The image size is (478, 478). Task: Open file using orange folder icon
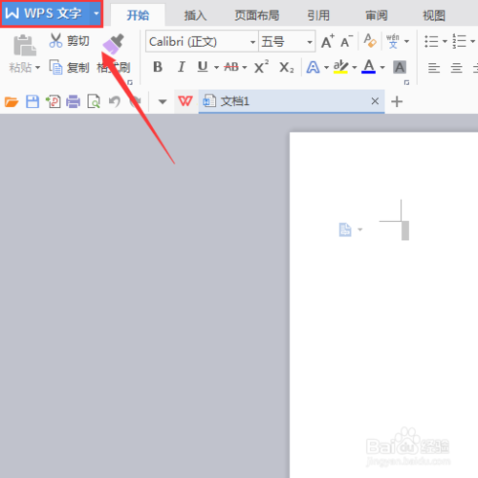(11, 102)
